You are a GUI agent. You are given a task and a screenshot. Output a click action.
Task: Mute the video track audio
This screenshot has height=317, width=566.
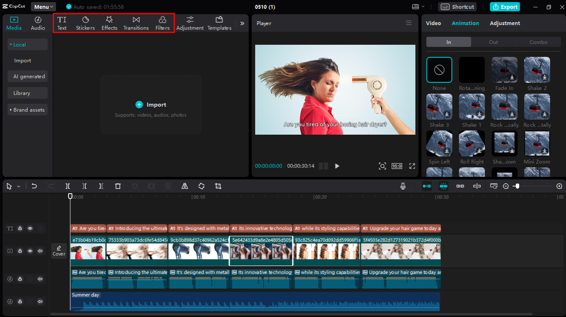[40, 251]
